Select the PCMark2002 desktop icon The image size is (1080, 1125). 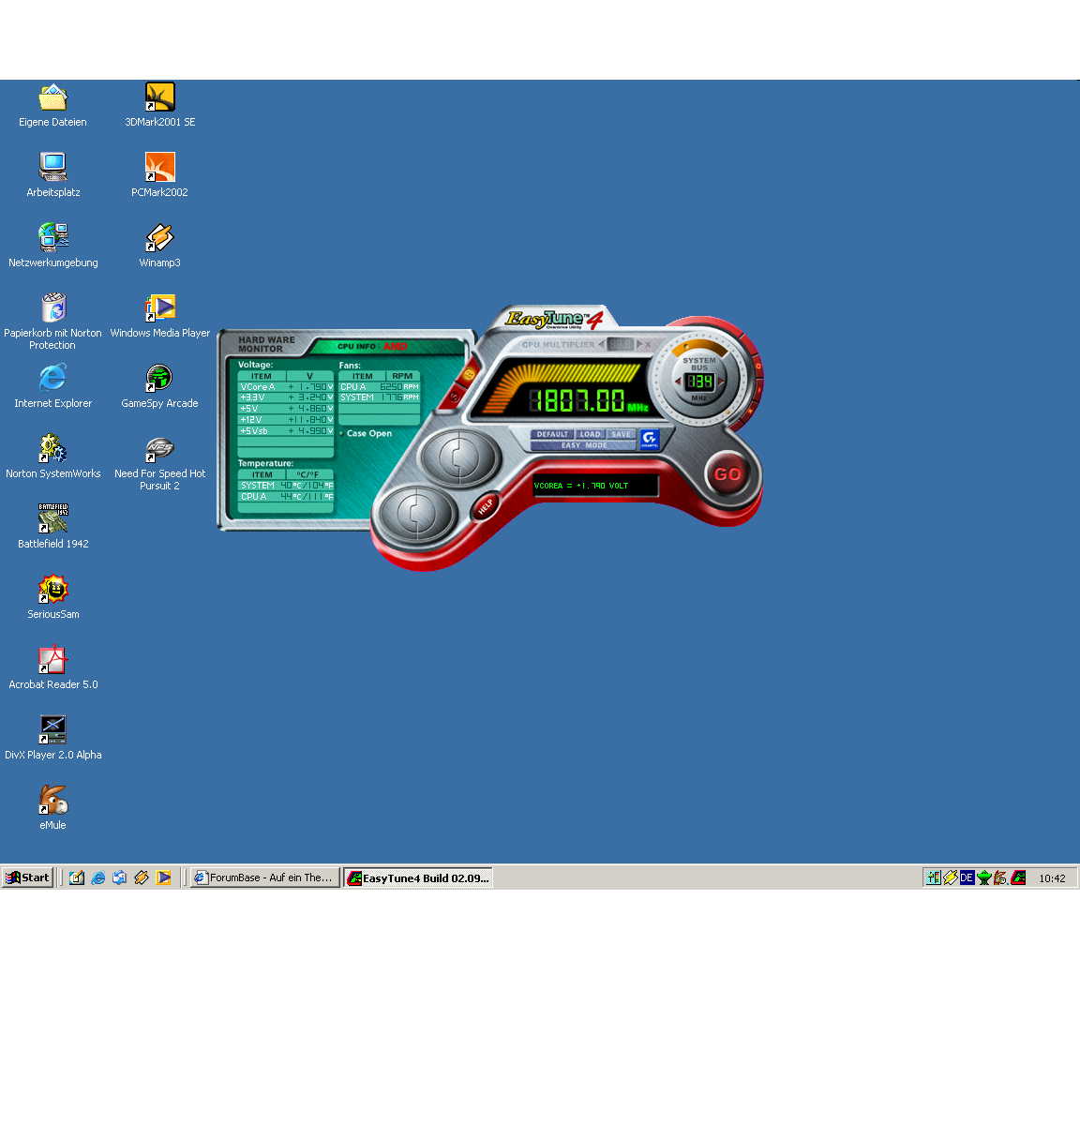click(159, 175)
